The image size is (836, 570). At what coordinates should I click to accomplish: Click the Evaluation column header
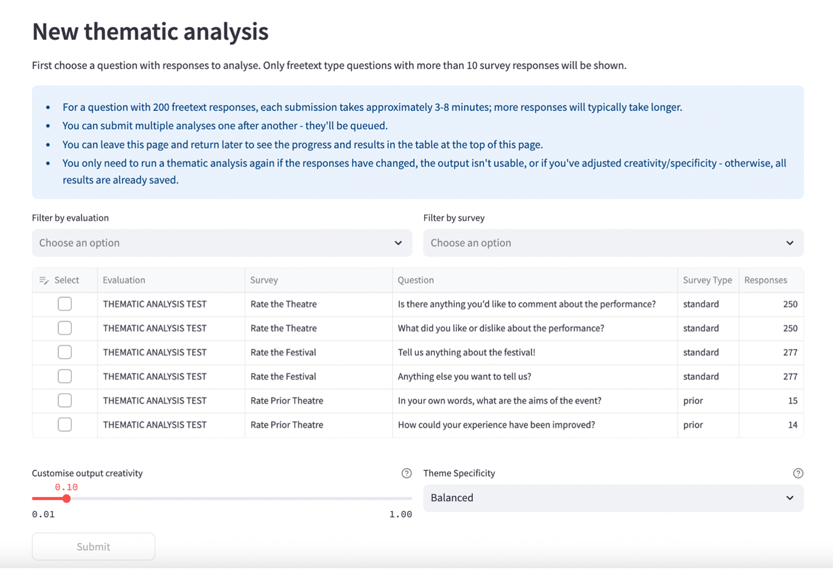[x=124, y=280]
